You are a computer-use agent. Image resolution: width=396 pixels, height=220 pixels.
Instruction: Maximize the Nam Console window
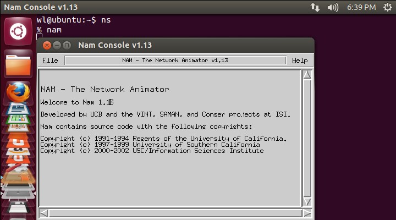[67, 45]
